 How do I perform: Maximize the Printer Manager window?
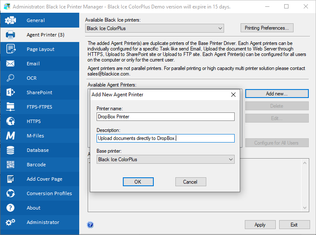(x=286, y=6)
